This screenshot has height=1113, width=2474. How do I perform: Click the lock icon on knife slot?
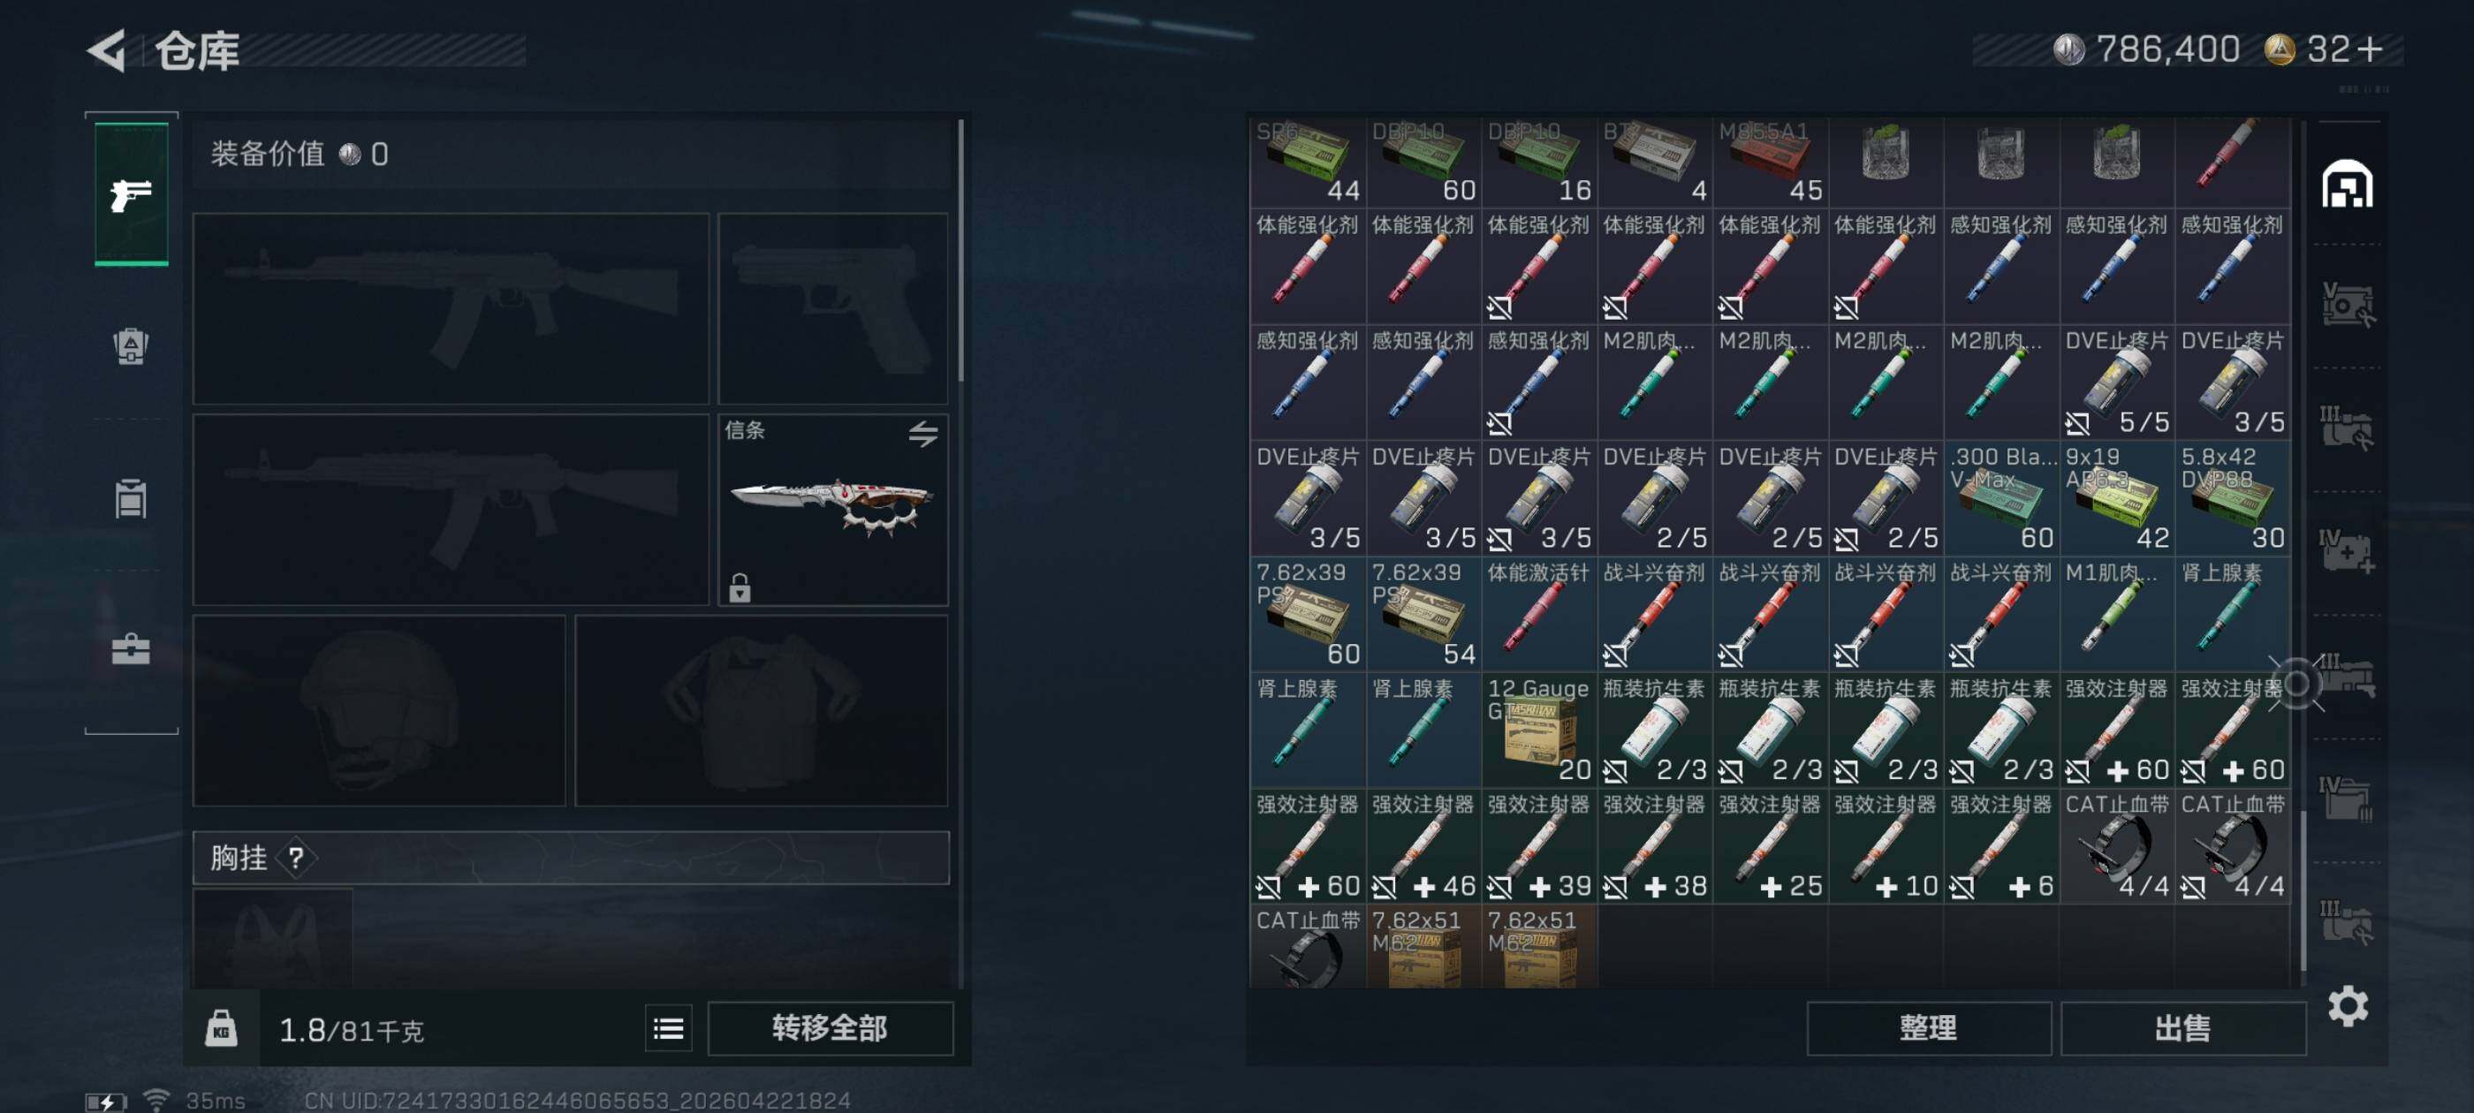(x=739, y=587)
